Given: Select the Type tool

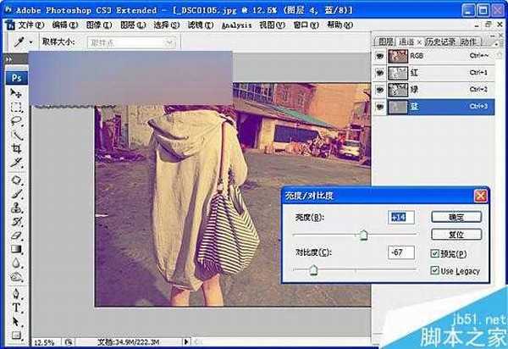Looking at the screenshot, I should (16, 307).
